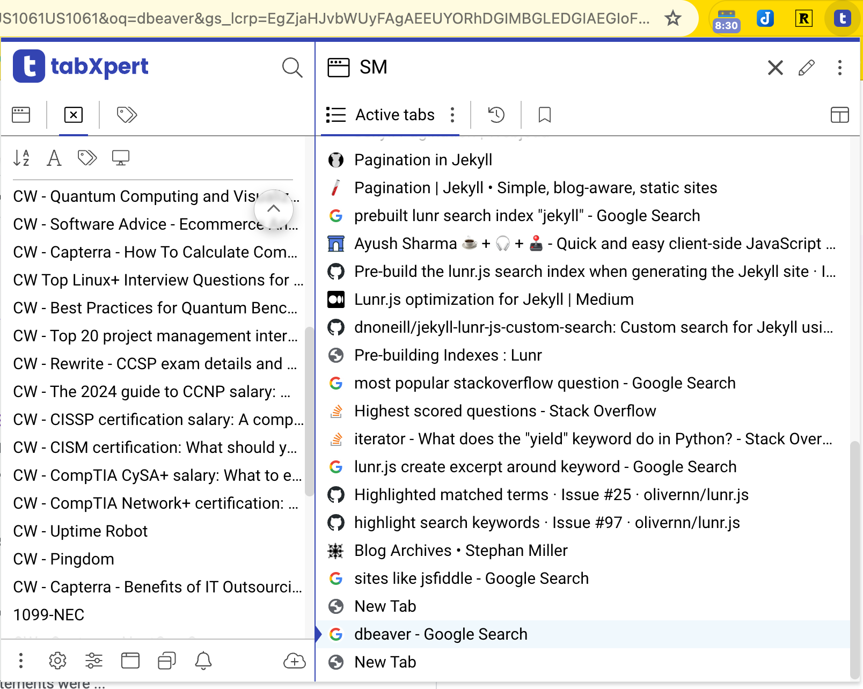Click the edit pencil icon for SM
The height and width of the screenshot is (689, 863).
(x=806, y=68)
